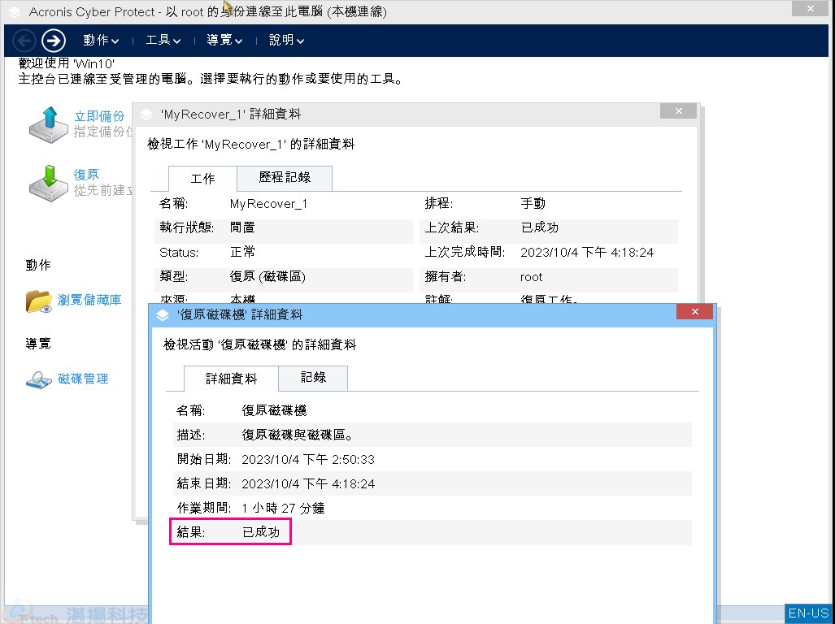The width and height of the screenshot is (835, 624).
Task: Select Status value 正常
Action: tap(242, 252)
